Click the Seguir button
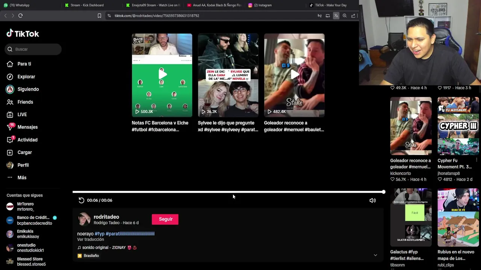This screenshot has width=481, height=270. (165, 219)
